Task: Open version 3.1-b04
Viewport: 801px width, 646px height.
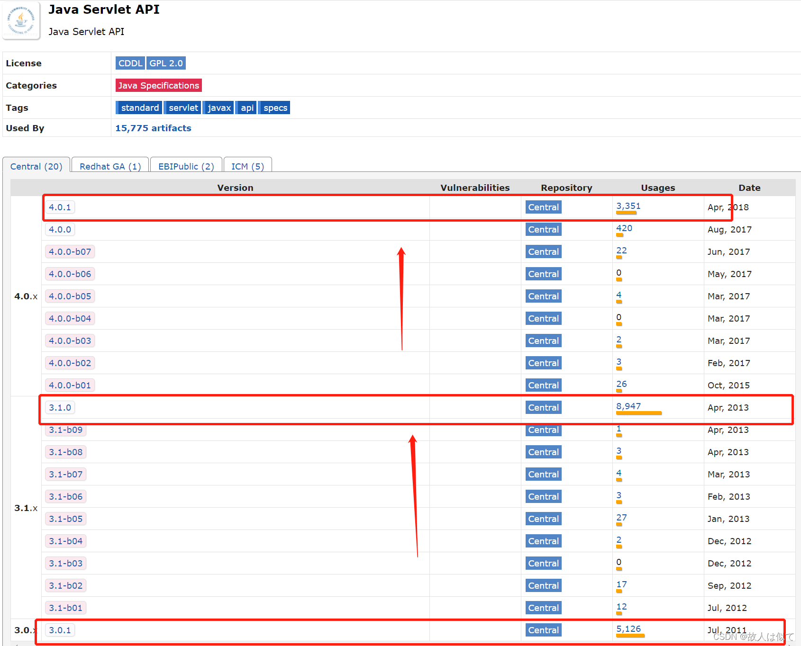Action: [x=66, y=541]
